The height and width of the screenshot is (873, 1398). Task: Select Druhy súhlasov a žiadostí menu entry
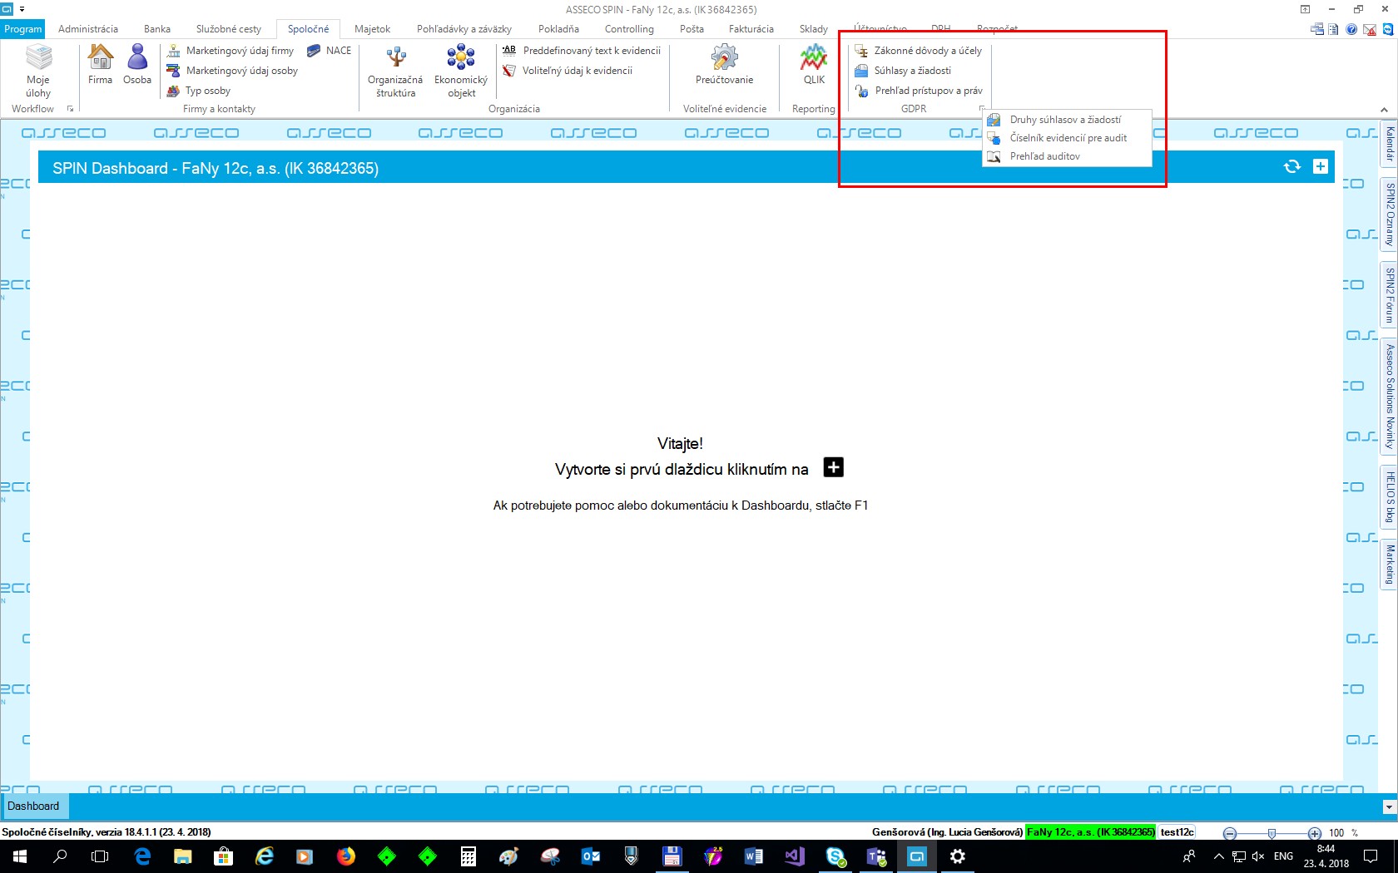tap(1067, 120)
